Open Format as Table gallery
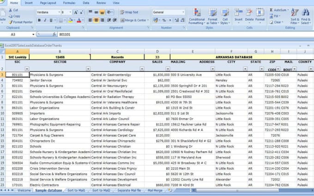The height and width of the screenshot is (196, 314). [212, 17]
